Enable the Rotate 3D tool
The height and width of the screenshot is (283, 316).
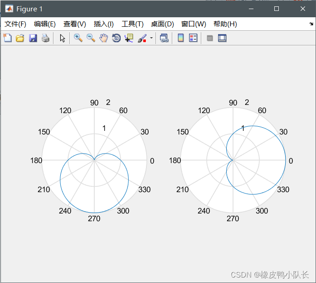point(116,38)
